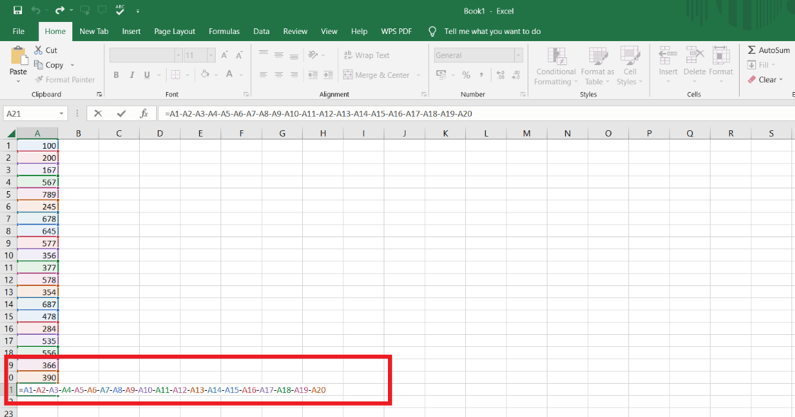Click the Copy icon
The image size is (795, 417).
coord(38,64)
